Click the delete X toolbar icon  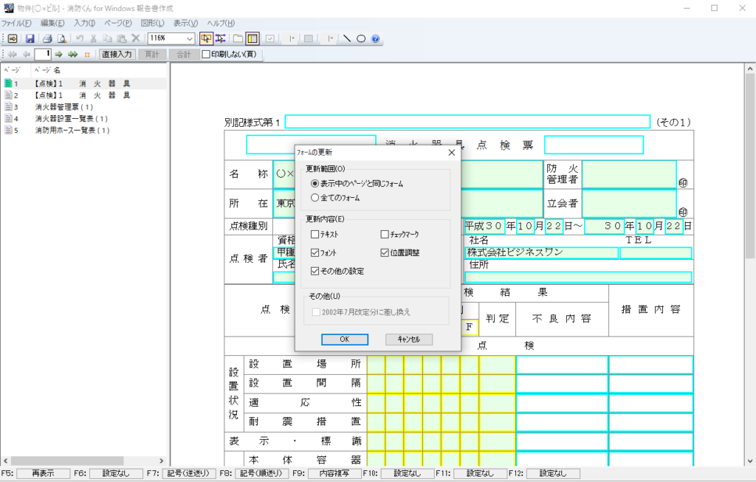coord(136,38)
